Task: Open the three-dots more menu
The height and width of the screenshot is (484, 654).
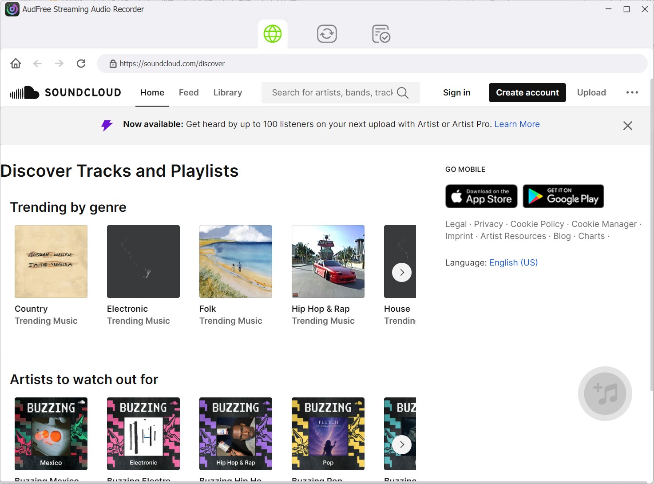Action: tap(632, 92)
